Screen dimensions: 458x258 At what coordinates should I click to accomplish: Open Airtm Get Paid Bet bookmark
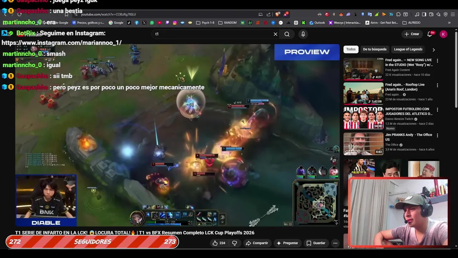pyautogui.click(x=382, y=23)
